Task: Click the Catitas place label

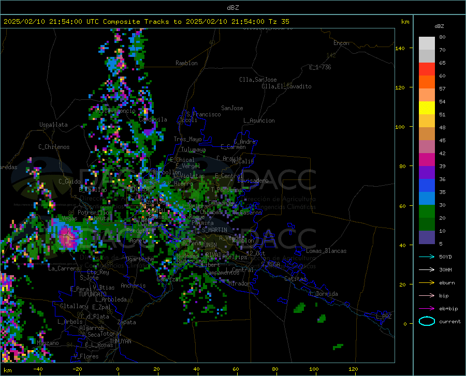Action: click(x=295, y=279)
